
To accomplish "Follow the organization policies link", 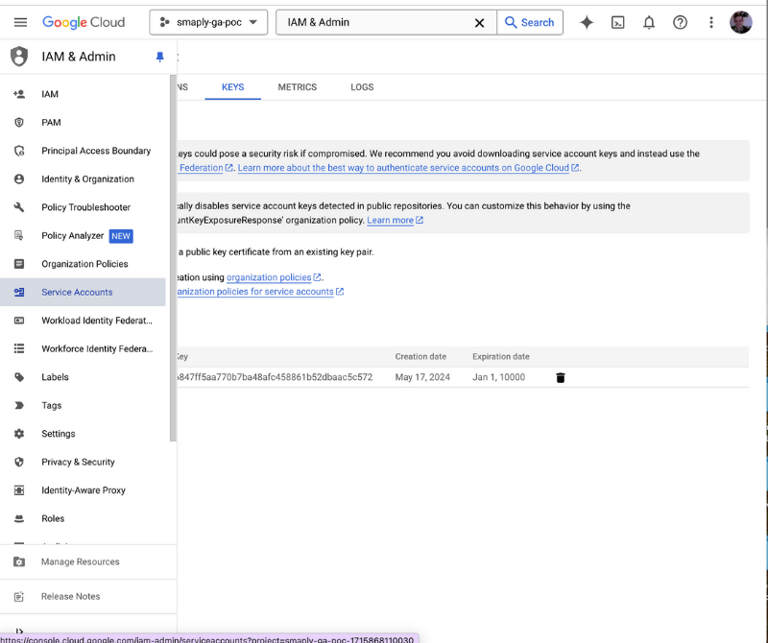I will pyautogui.click(x=268, y=277).
